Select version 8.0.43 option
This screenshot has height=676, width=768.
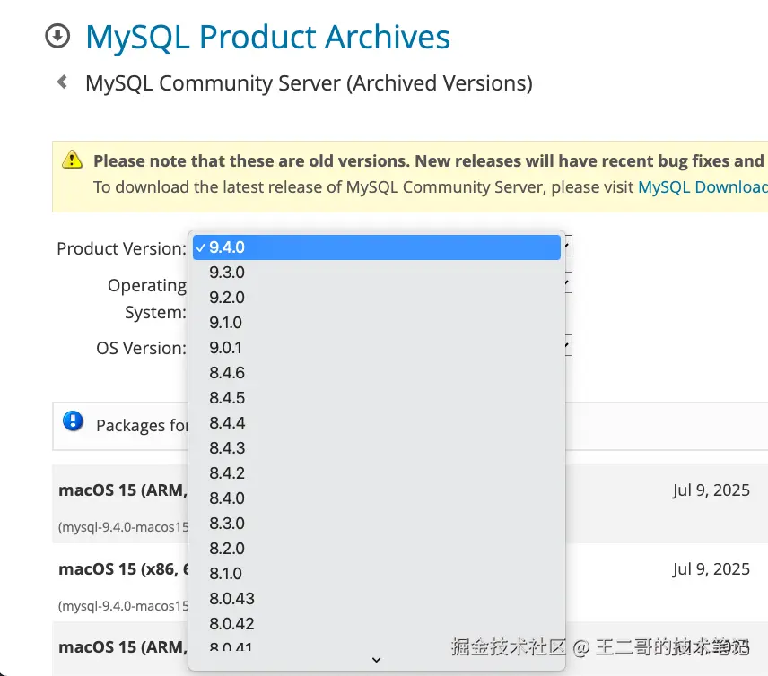tap(376, 598)
